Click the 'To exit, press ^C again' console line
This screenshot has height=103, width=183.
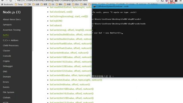tap(114, 12)
